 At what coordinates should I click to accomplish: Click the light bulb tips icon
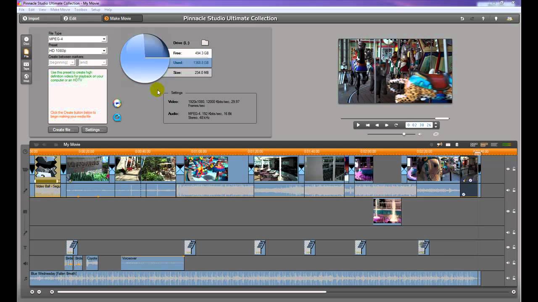point(496,18)
